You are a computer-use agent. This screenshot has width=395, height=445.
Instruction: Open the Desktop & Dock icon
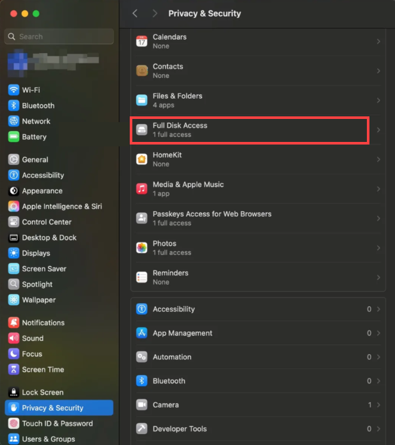13,238
